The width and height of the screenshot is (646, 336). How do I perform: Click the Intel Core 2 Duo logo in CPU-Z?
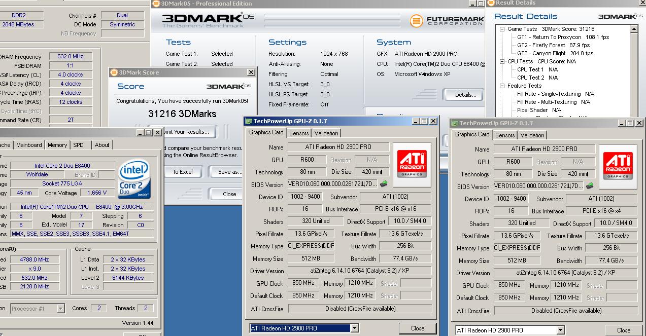coord(133,180)
